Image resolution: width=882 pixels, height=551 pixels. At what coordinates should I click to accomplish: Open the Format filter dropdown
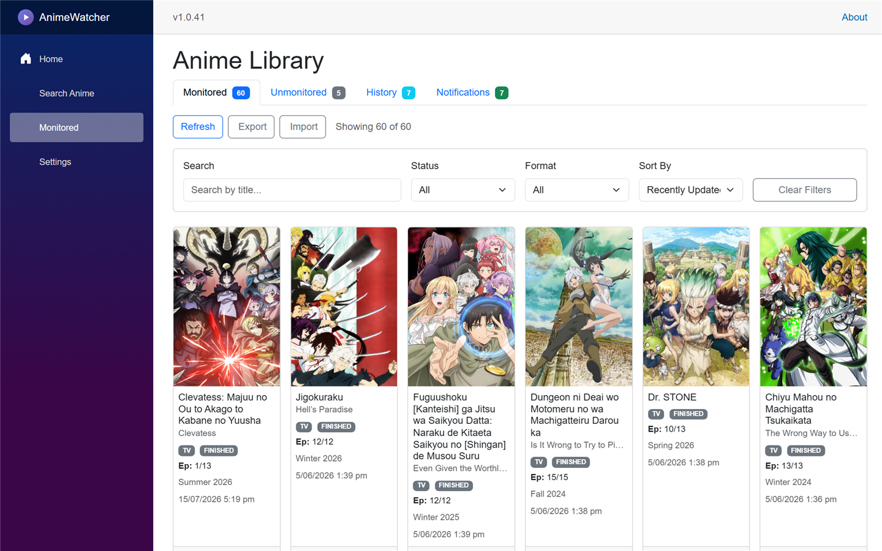point(577,190)
